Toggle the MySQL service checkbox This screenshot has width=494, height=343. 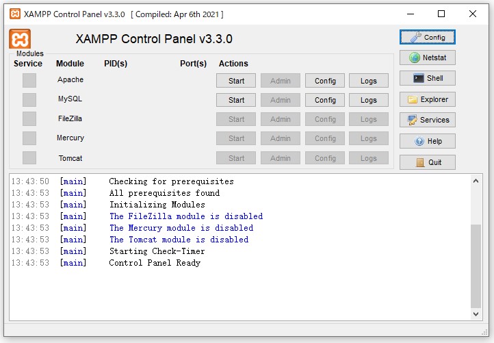(x=29, y=100)
